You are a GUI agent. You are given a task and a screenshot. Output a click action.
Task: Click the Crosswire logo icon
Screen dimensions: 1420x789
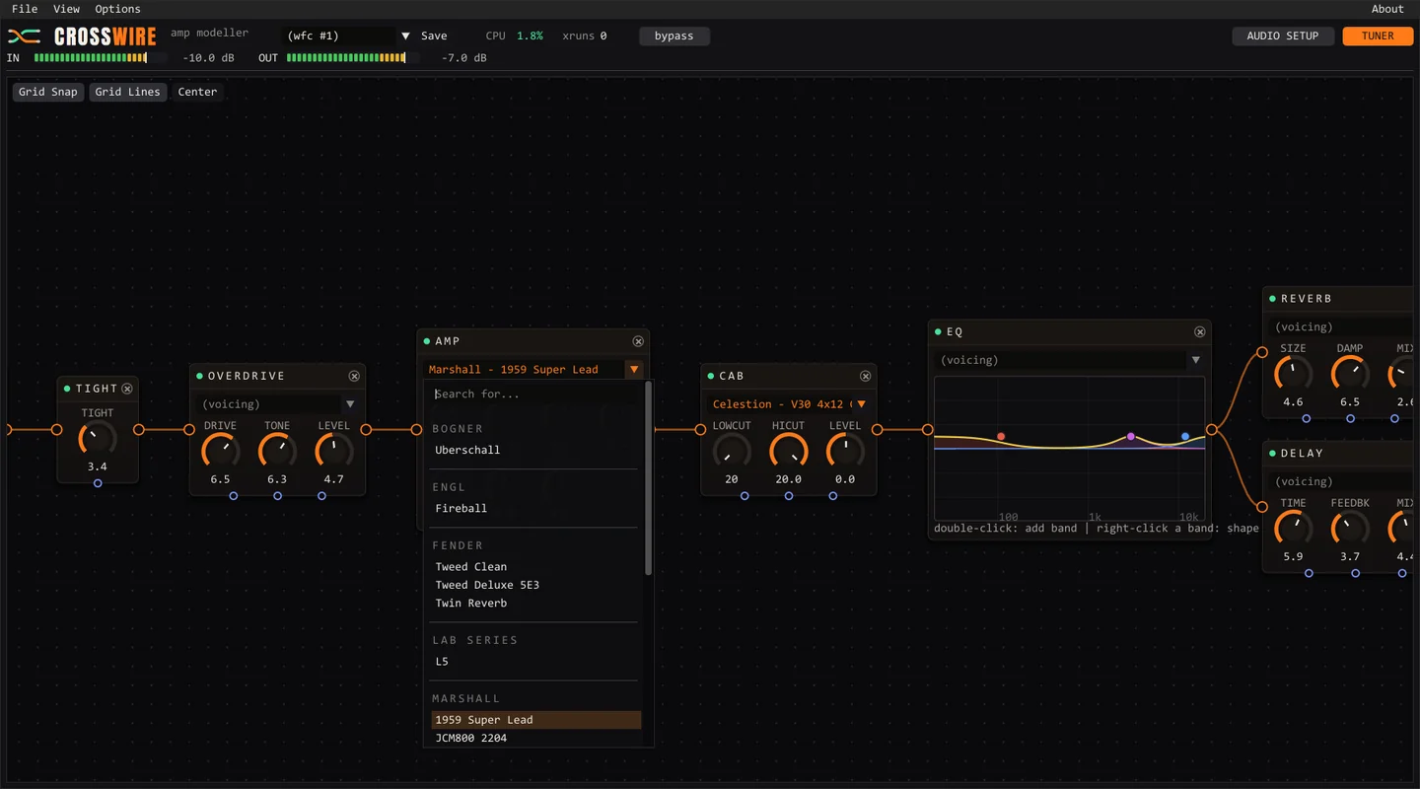25,36
